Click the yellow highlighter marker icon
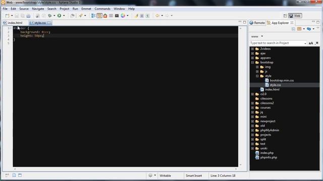This screenshot has width=323, height=181. click(136, 16)
